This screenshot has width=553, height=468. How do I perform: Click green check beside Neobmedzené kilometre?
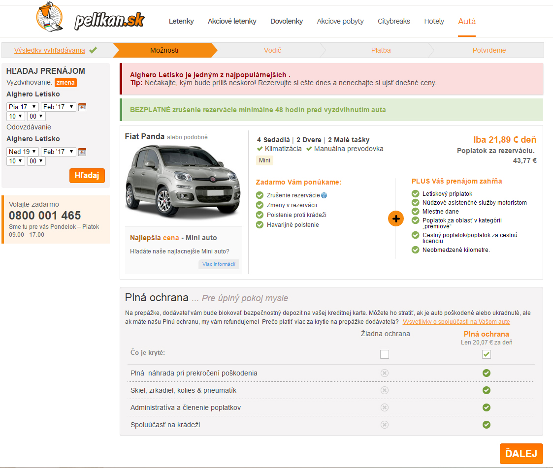pos(416,250)
